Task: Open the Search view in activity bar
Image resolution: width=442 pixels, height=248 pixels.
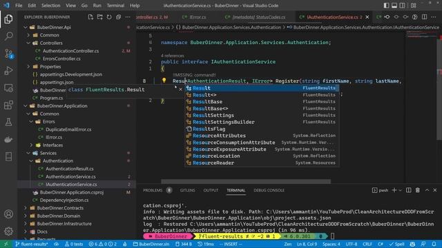Action: [8, 36]
